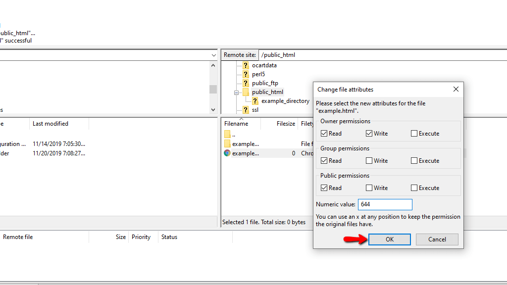Image resolution: width=507 pixels, height=285 pixels.
Task: Select example_directory in remote tree
Action: [x=285, y=101]
